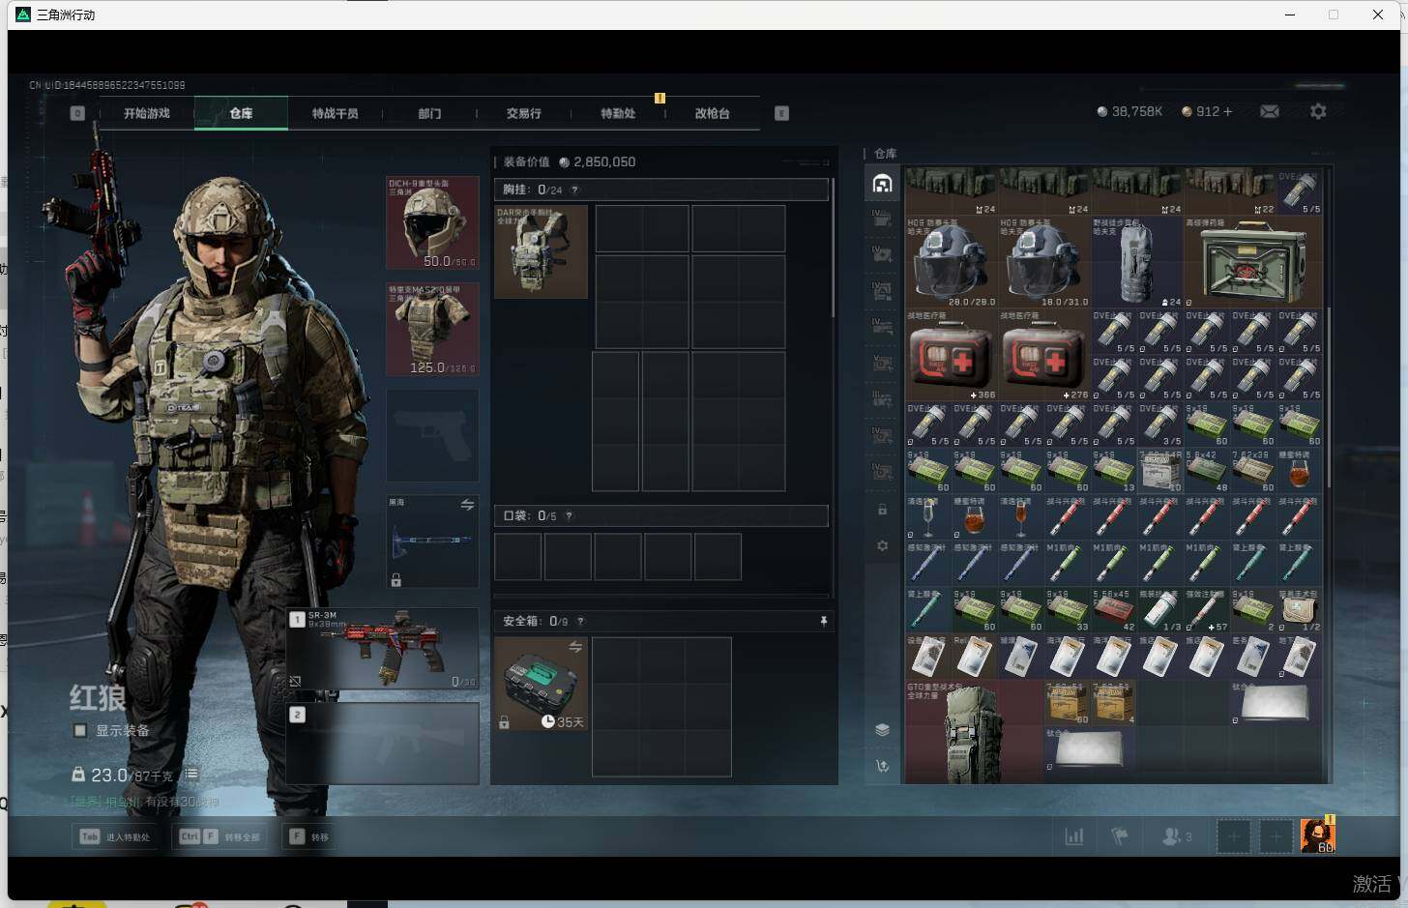Click the first empty pocket slot
Screen dimensions: 1408x908
click(518, 556)
